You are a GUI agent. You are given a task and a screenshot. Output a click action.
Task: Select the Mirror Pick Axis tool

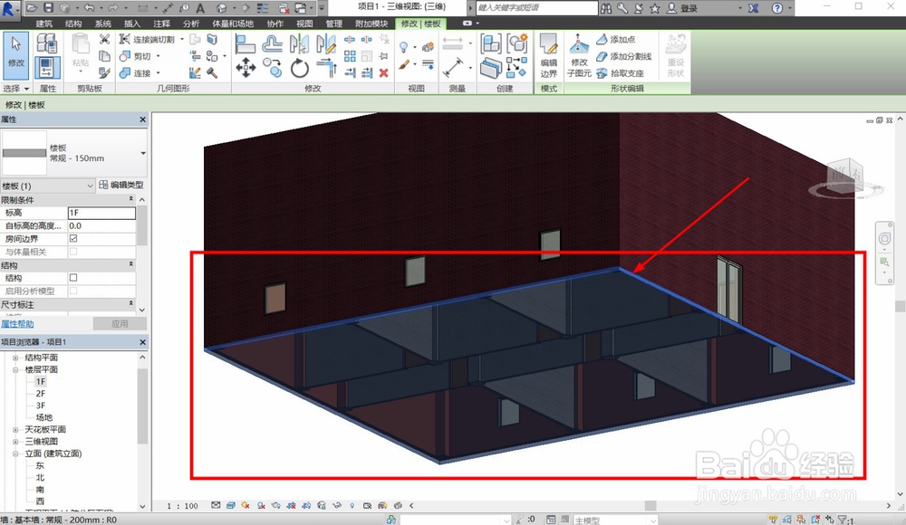pyautogui.click(x=299, y=43)
